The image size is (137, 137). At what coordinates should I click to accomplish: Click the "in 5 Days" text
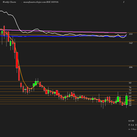[x=132, y=129]
